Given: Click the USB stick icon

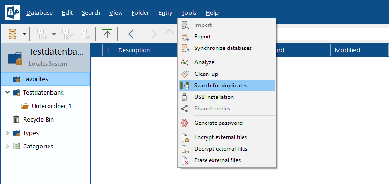Looking at the screenshot, I should coord(184,97).
